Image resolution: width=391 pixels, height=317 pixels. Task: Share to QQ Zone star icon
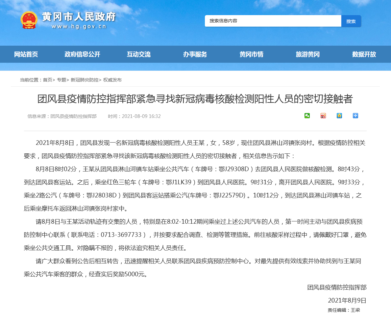coord(339,116)
